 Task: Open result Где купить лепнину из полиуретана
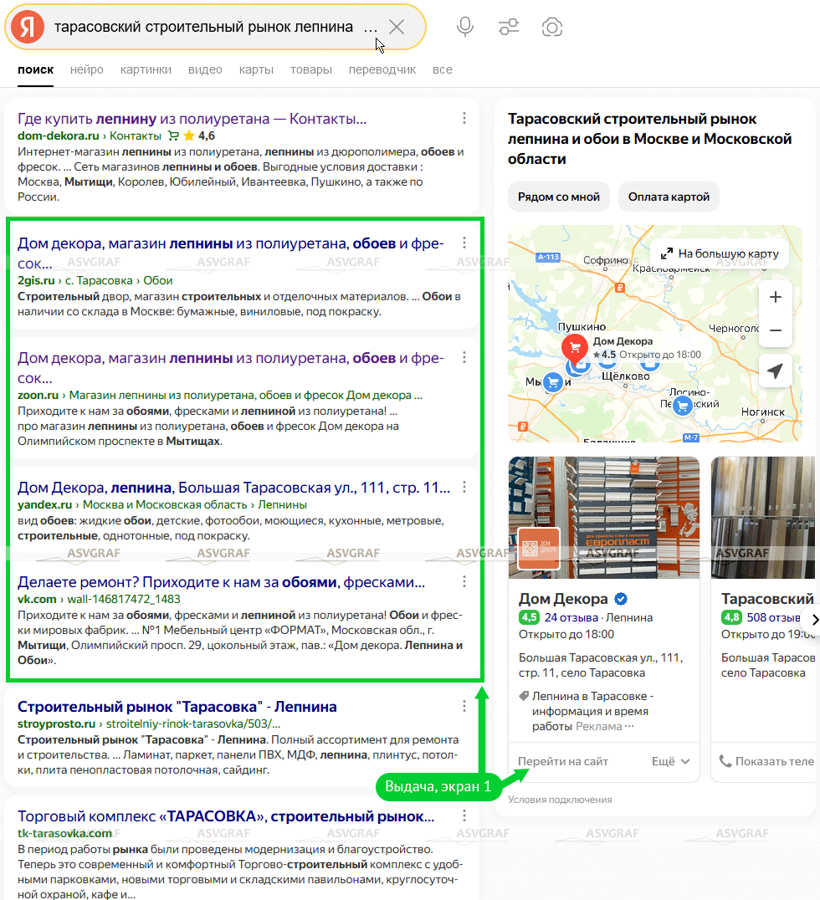tap(192, 119)
